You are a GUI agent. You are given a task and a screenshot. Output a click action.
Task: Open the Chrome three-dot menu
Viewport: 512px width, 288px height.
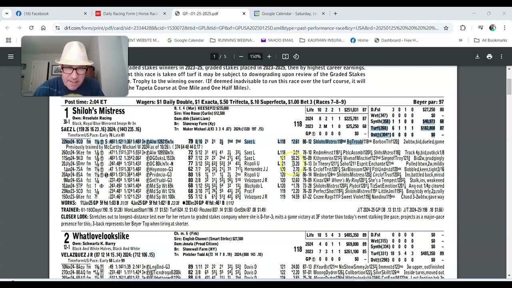click(x=504, y=28)
